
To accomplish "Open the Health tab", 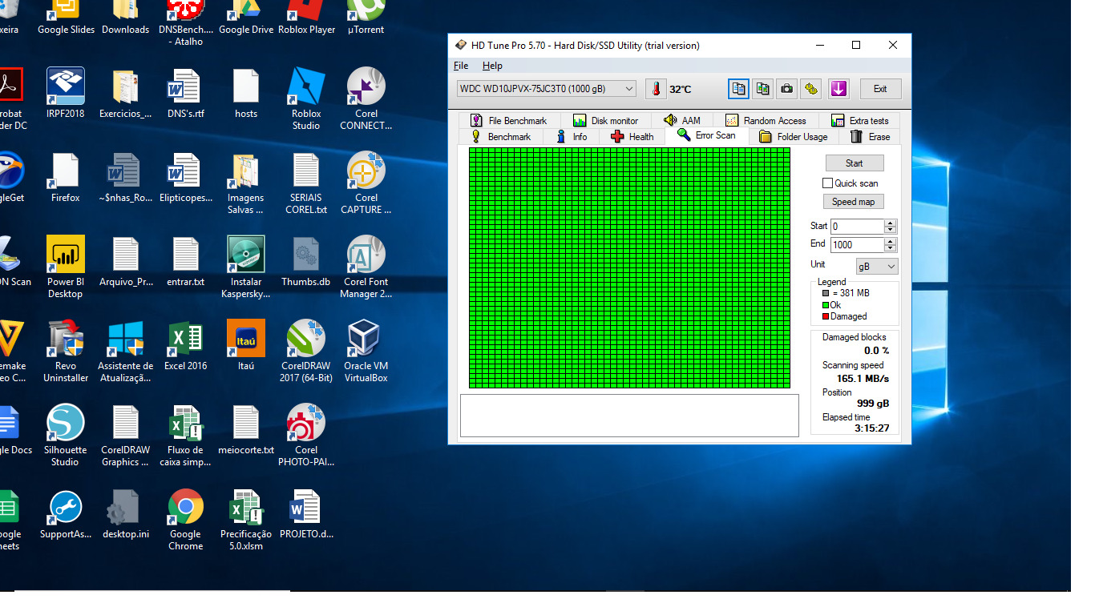I will (x=632, y=136).
